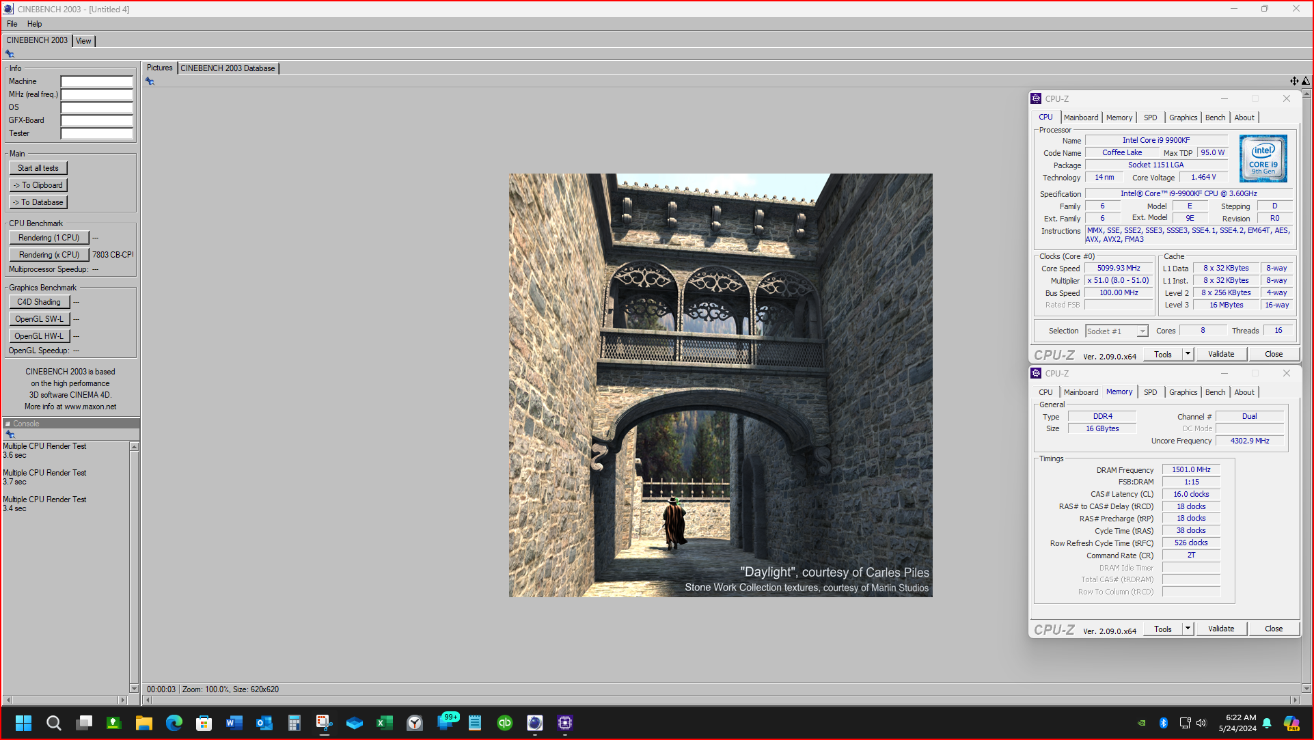1314x740 pixels.
Task: Open Notepad from the taskbar
Action: (x=474, y=722)
